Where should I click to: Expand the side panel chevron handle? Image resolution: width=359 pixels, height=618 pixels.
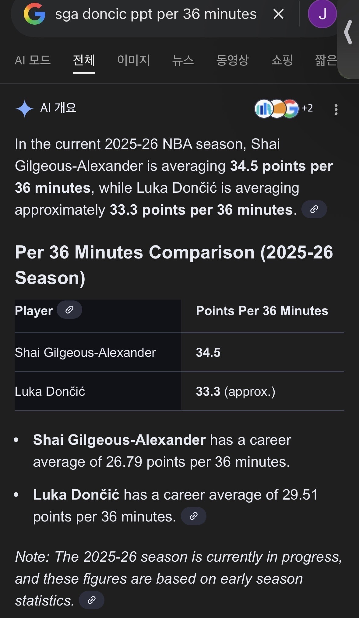tap(348, 32)
